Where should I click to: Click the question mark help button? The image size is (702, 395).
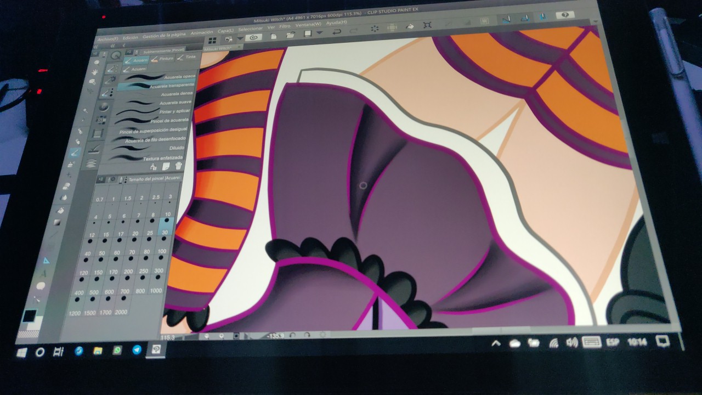tap(565, 14)
